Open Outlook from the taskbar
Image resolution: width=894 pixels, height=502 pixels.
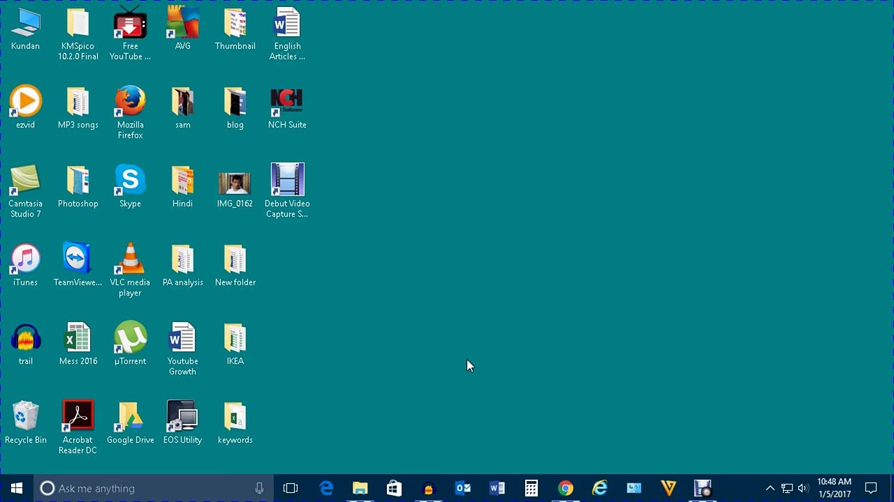[462, 488]
